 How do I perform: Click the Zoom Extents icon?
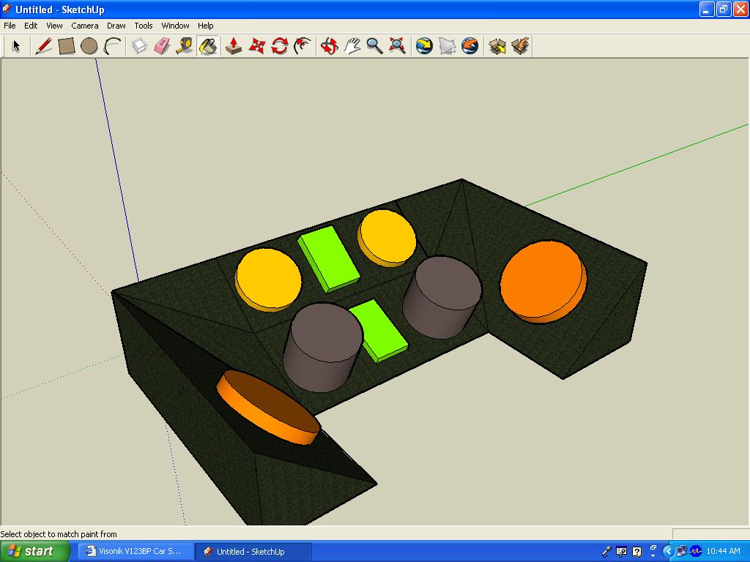(397, 46)
